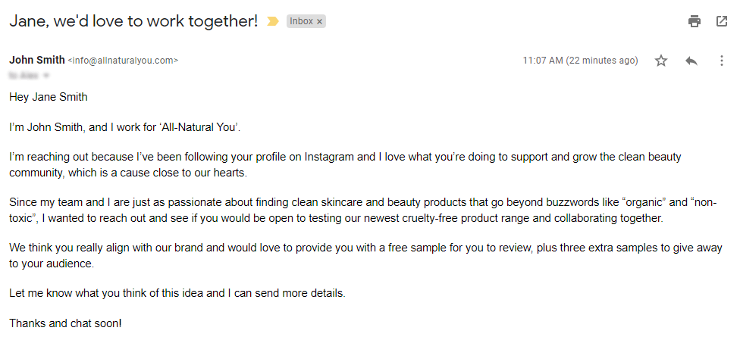Expand the blurred recipient details arrow
Screen dimensions: 740x337
tap(46, 76)
